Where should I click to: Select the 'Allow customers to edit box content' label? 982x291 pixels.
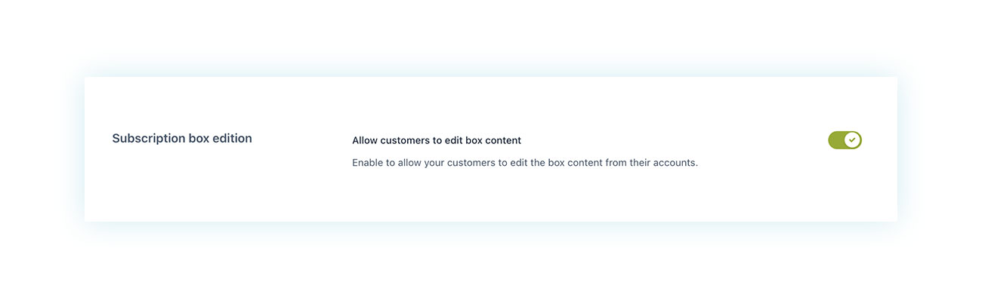437,140
